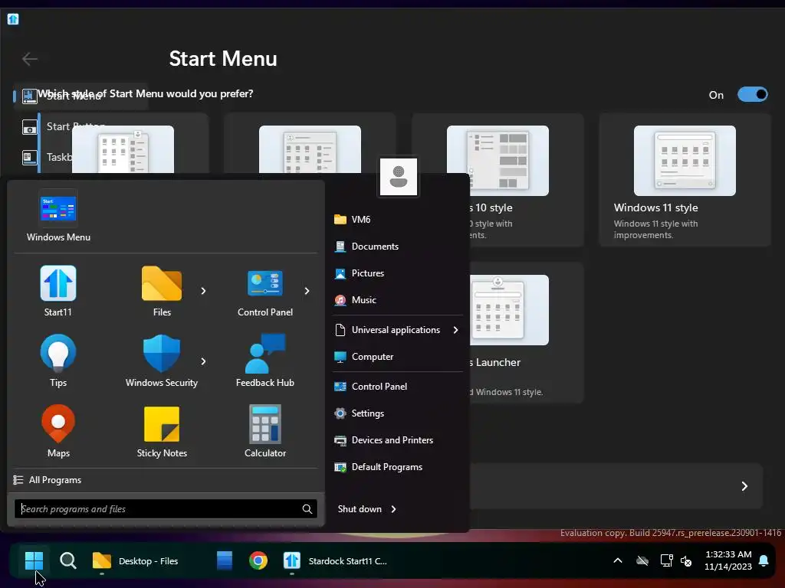
Task: Open the Maps app
Action: tap(58, 432)
